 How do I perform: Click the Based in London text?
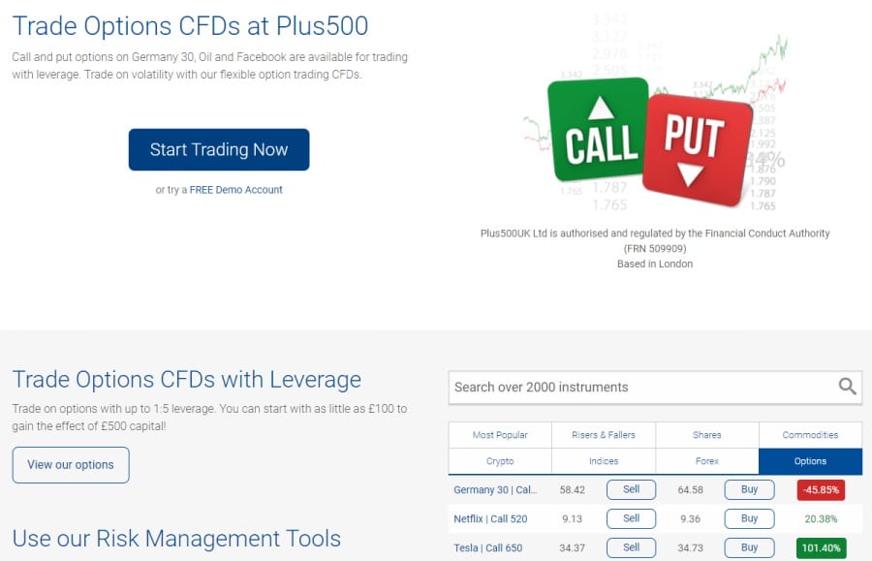point(655,265)
